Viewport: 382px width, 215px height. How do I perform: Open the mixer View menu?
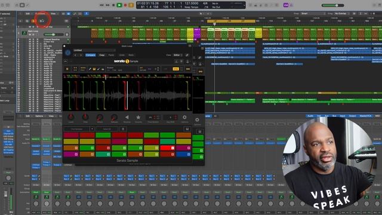51,116
